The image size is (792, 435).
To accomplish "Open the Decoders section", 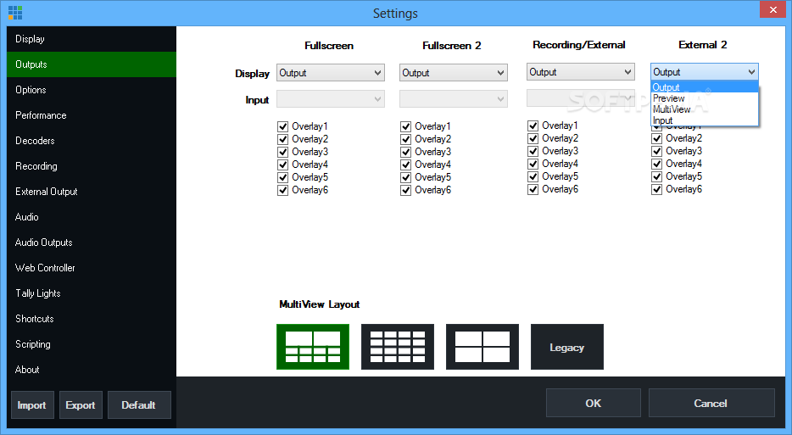I will pos(92,141).
